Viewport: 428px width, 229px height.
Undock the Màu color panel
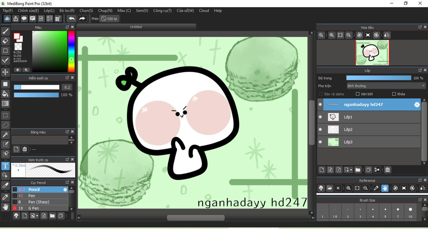67,27
